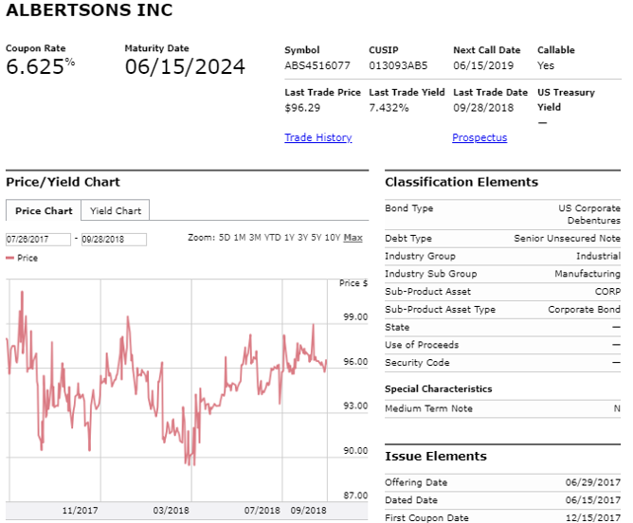Click the Sub-Product Asset CORP value
633x523 pixels.
[x=607, y=292]
